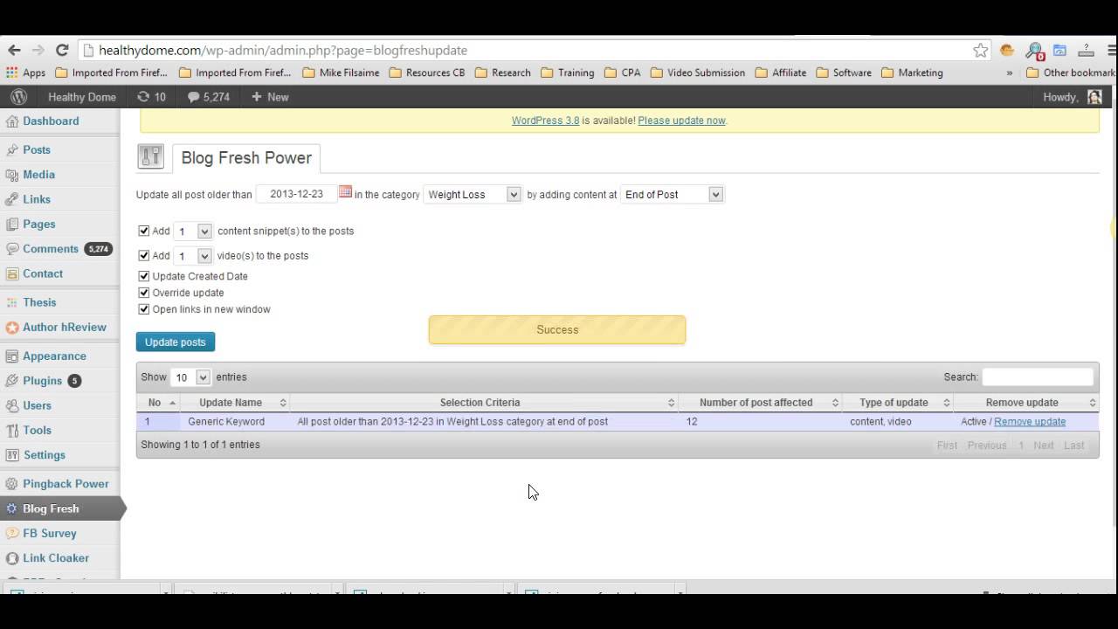Click the browser address bar

524,51
